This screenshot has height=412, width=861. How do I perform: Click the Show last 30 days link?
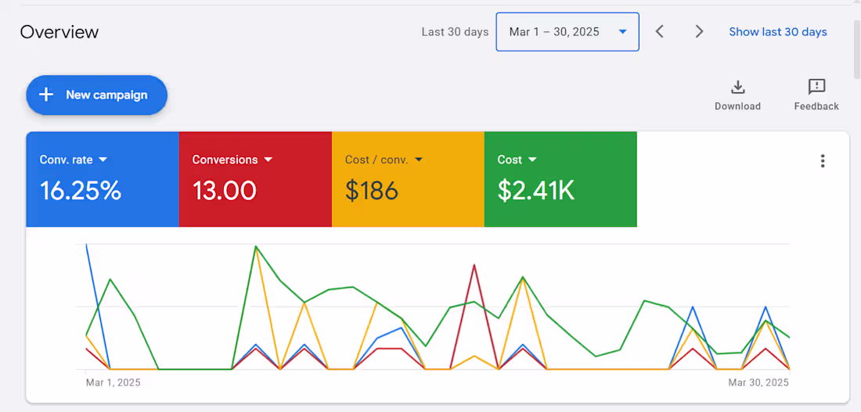click(778, 32)
